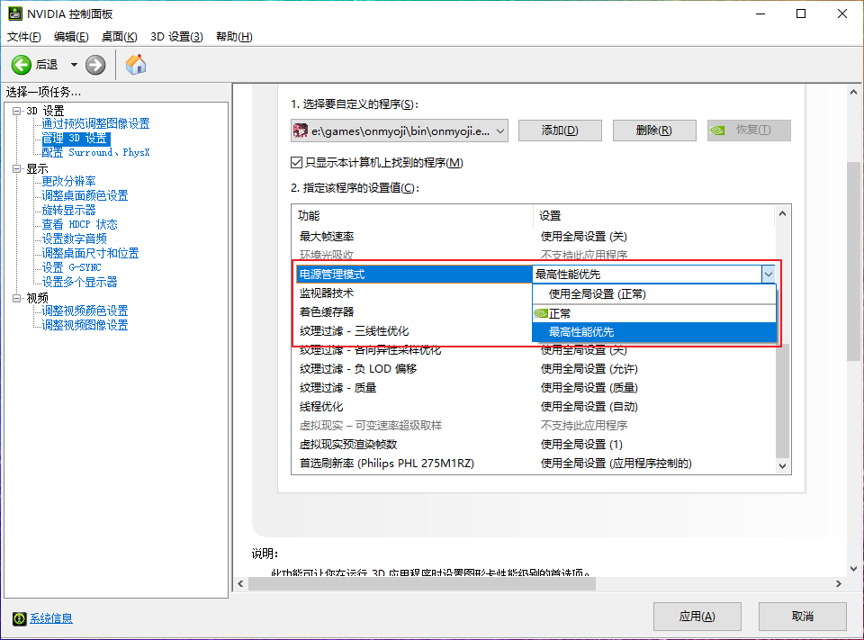The width and height of the screenshot is (864, 640).
Task: Open the back history dropdown arrow
Action: pos(74,65)
